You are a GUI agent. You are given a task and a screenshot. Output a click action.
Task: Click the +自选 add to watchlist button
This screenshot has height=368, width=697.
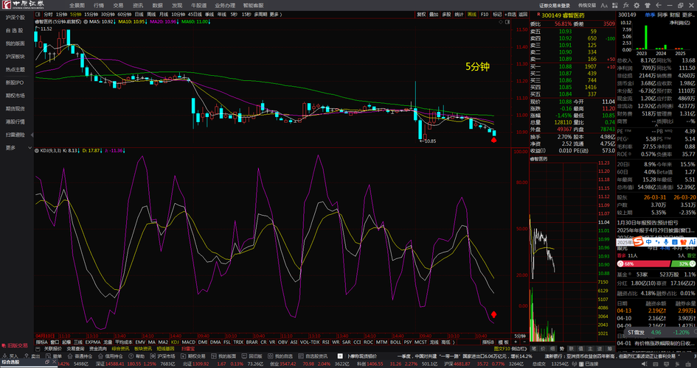(x=510, y=14)
